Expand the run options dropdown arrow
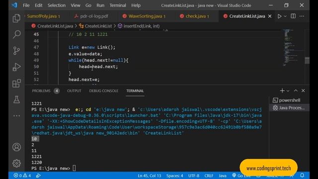The height and width of the screenshot is (179, 318). [285, 16]
